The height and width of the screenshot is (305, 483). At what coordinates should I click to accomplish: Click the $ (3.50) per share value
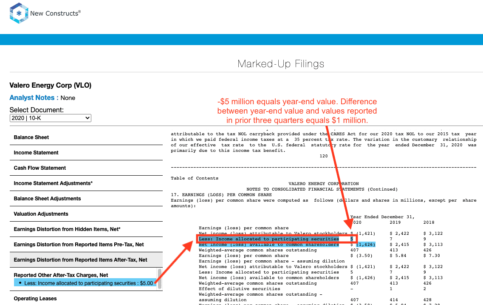click(x=362, y=256)
